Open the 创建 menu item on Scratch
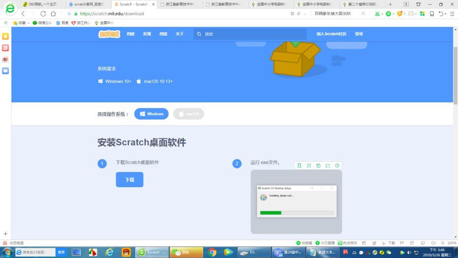458x258 pixels. pyautogui.click(x=130, y=34)
